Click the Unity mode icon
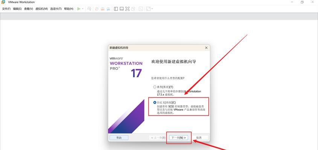The image size is (318, 150). (133, 9)
